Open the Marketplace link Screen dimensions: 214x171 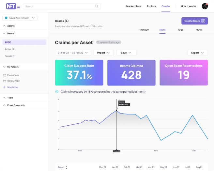133,6
